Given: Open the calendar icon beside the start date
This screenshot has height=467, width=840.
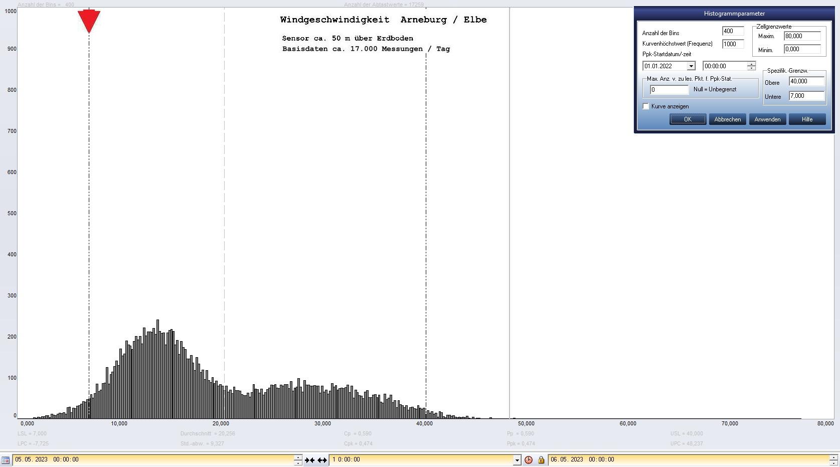Looking at the screenshot, I should coord(6,460).
